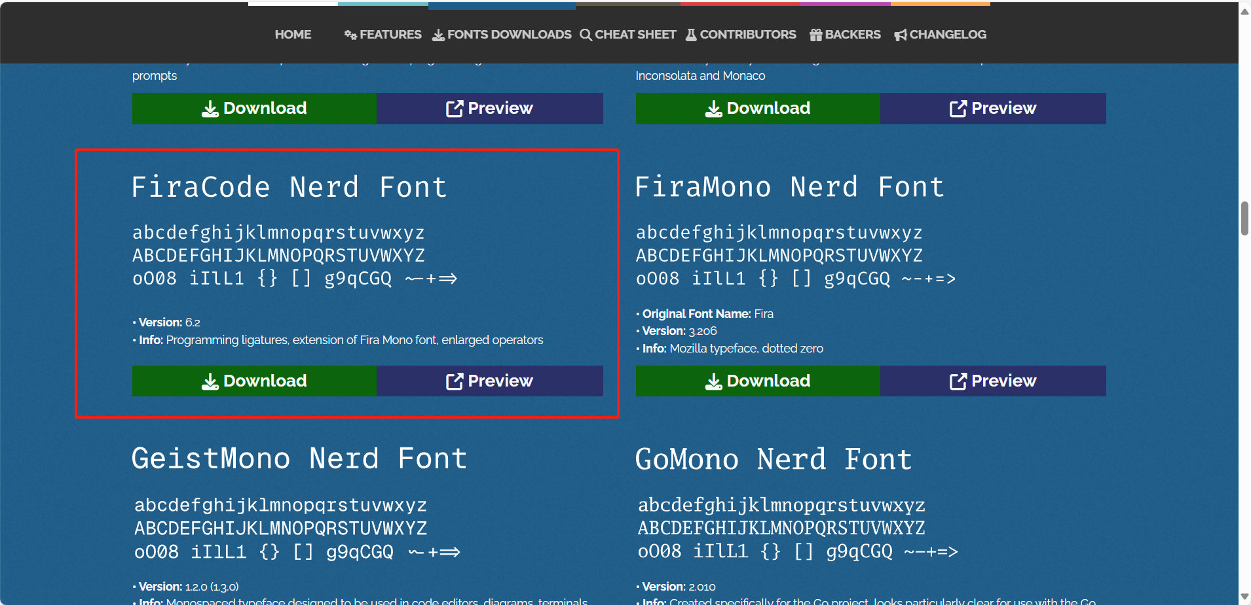
Task: Click the "Mozilla typeface, dotted zero" info line
Action: 730,349
